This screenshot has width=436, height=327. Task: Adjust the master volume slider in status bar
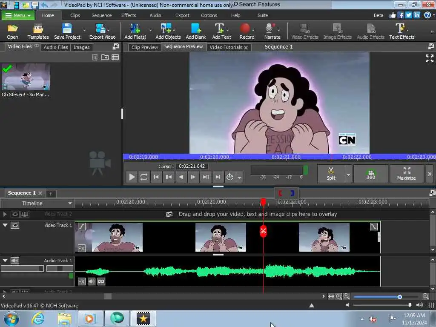click(410, 305)
